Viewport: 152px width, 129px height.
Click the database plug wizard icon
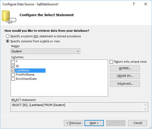[x=9, y=17]
